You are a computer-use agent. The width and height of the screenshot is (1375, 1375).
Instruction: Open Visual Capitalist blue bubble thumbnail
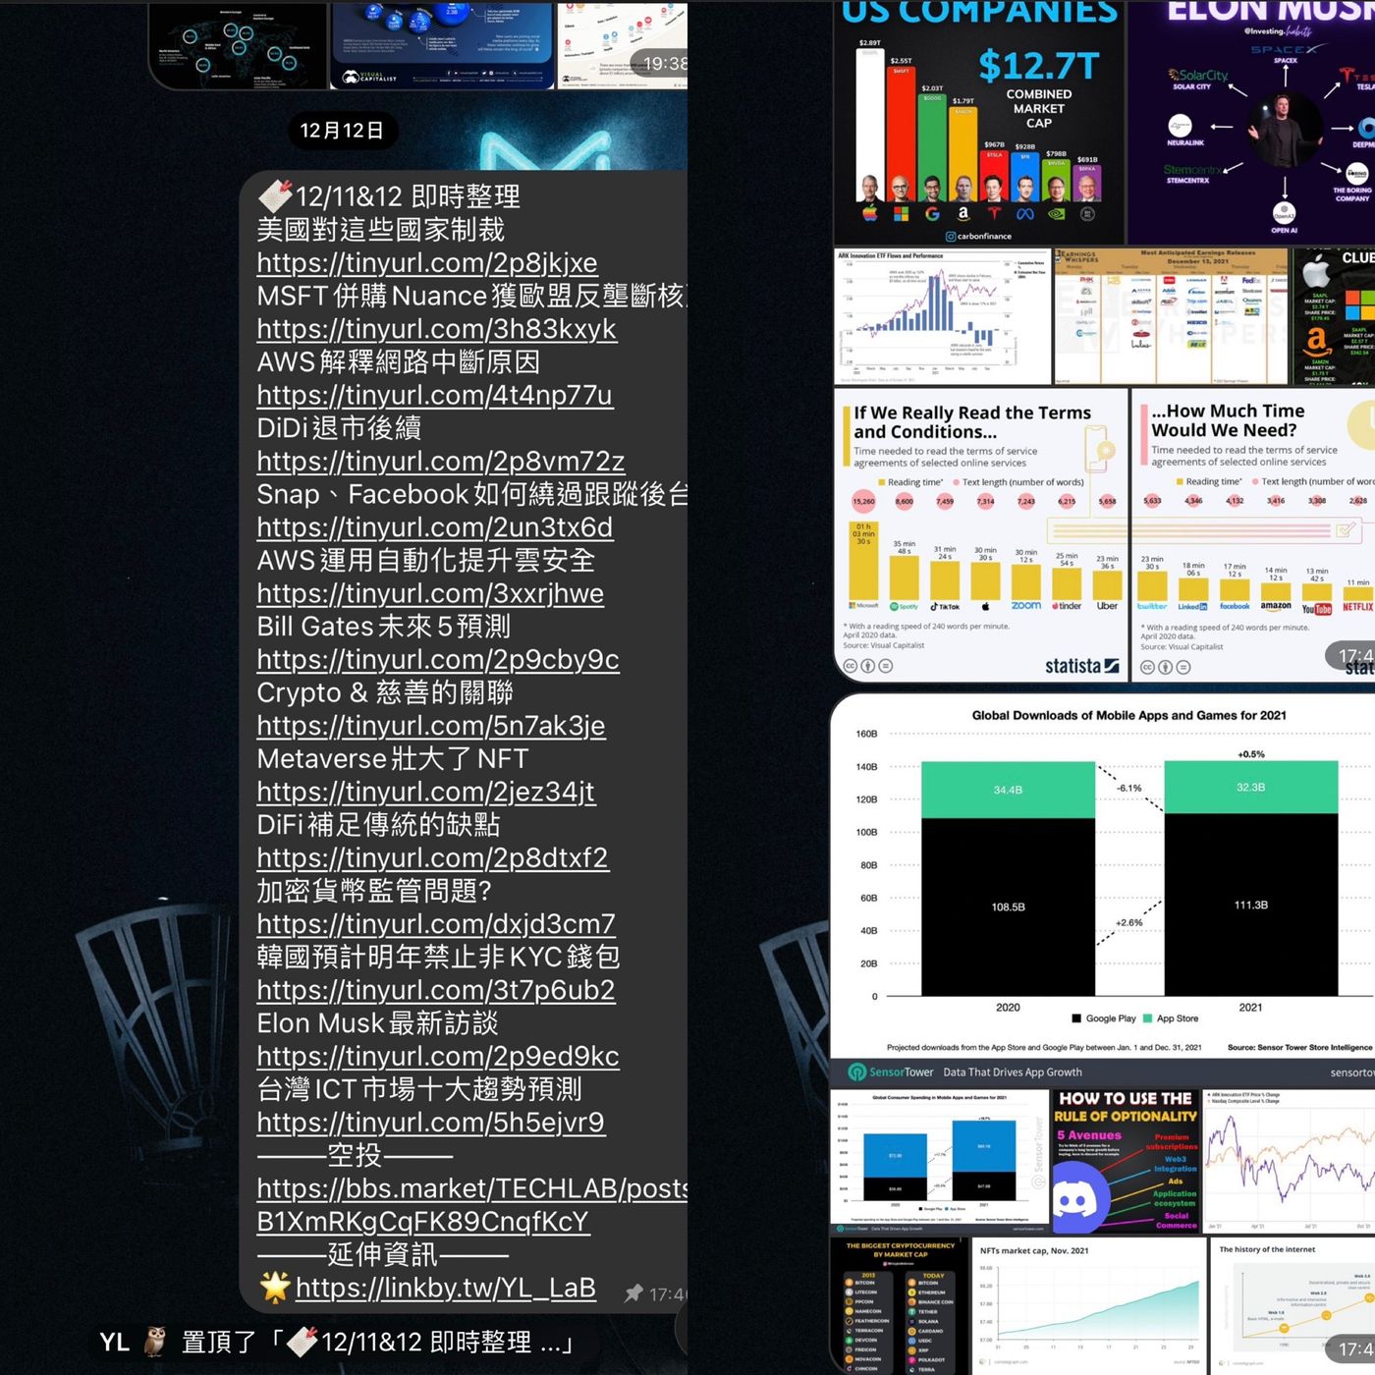[x=442, y=45]
